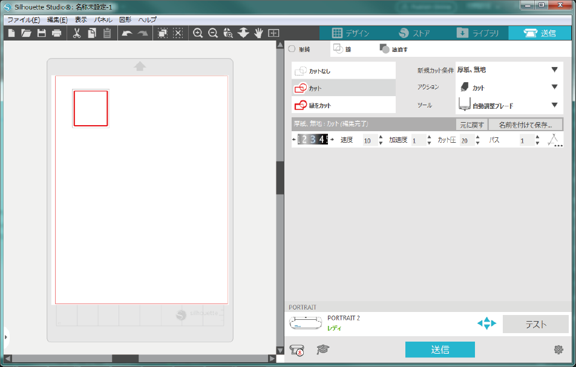Click the レディ status text
The image size is (576, 367).
point(334,328)
